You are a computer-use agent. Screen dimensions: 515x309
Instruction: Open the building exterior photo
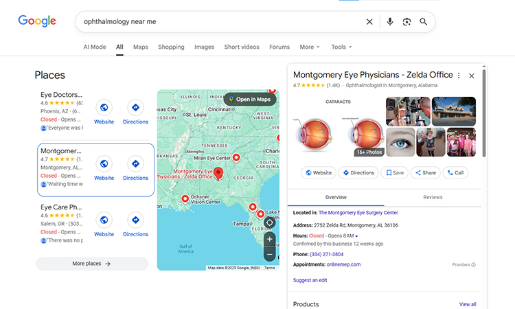tap(454, 111)
